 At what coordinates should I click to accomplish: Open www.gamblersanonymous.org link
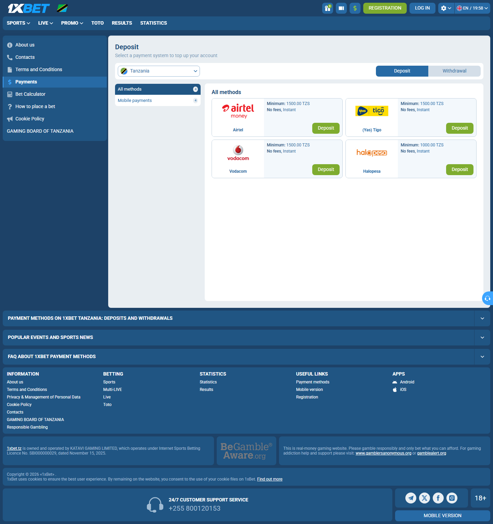(x=383, y=453)
